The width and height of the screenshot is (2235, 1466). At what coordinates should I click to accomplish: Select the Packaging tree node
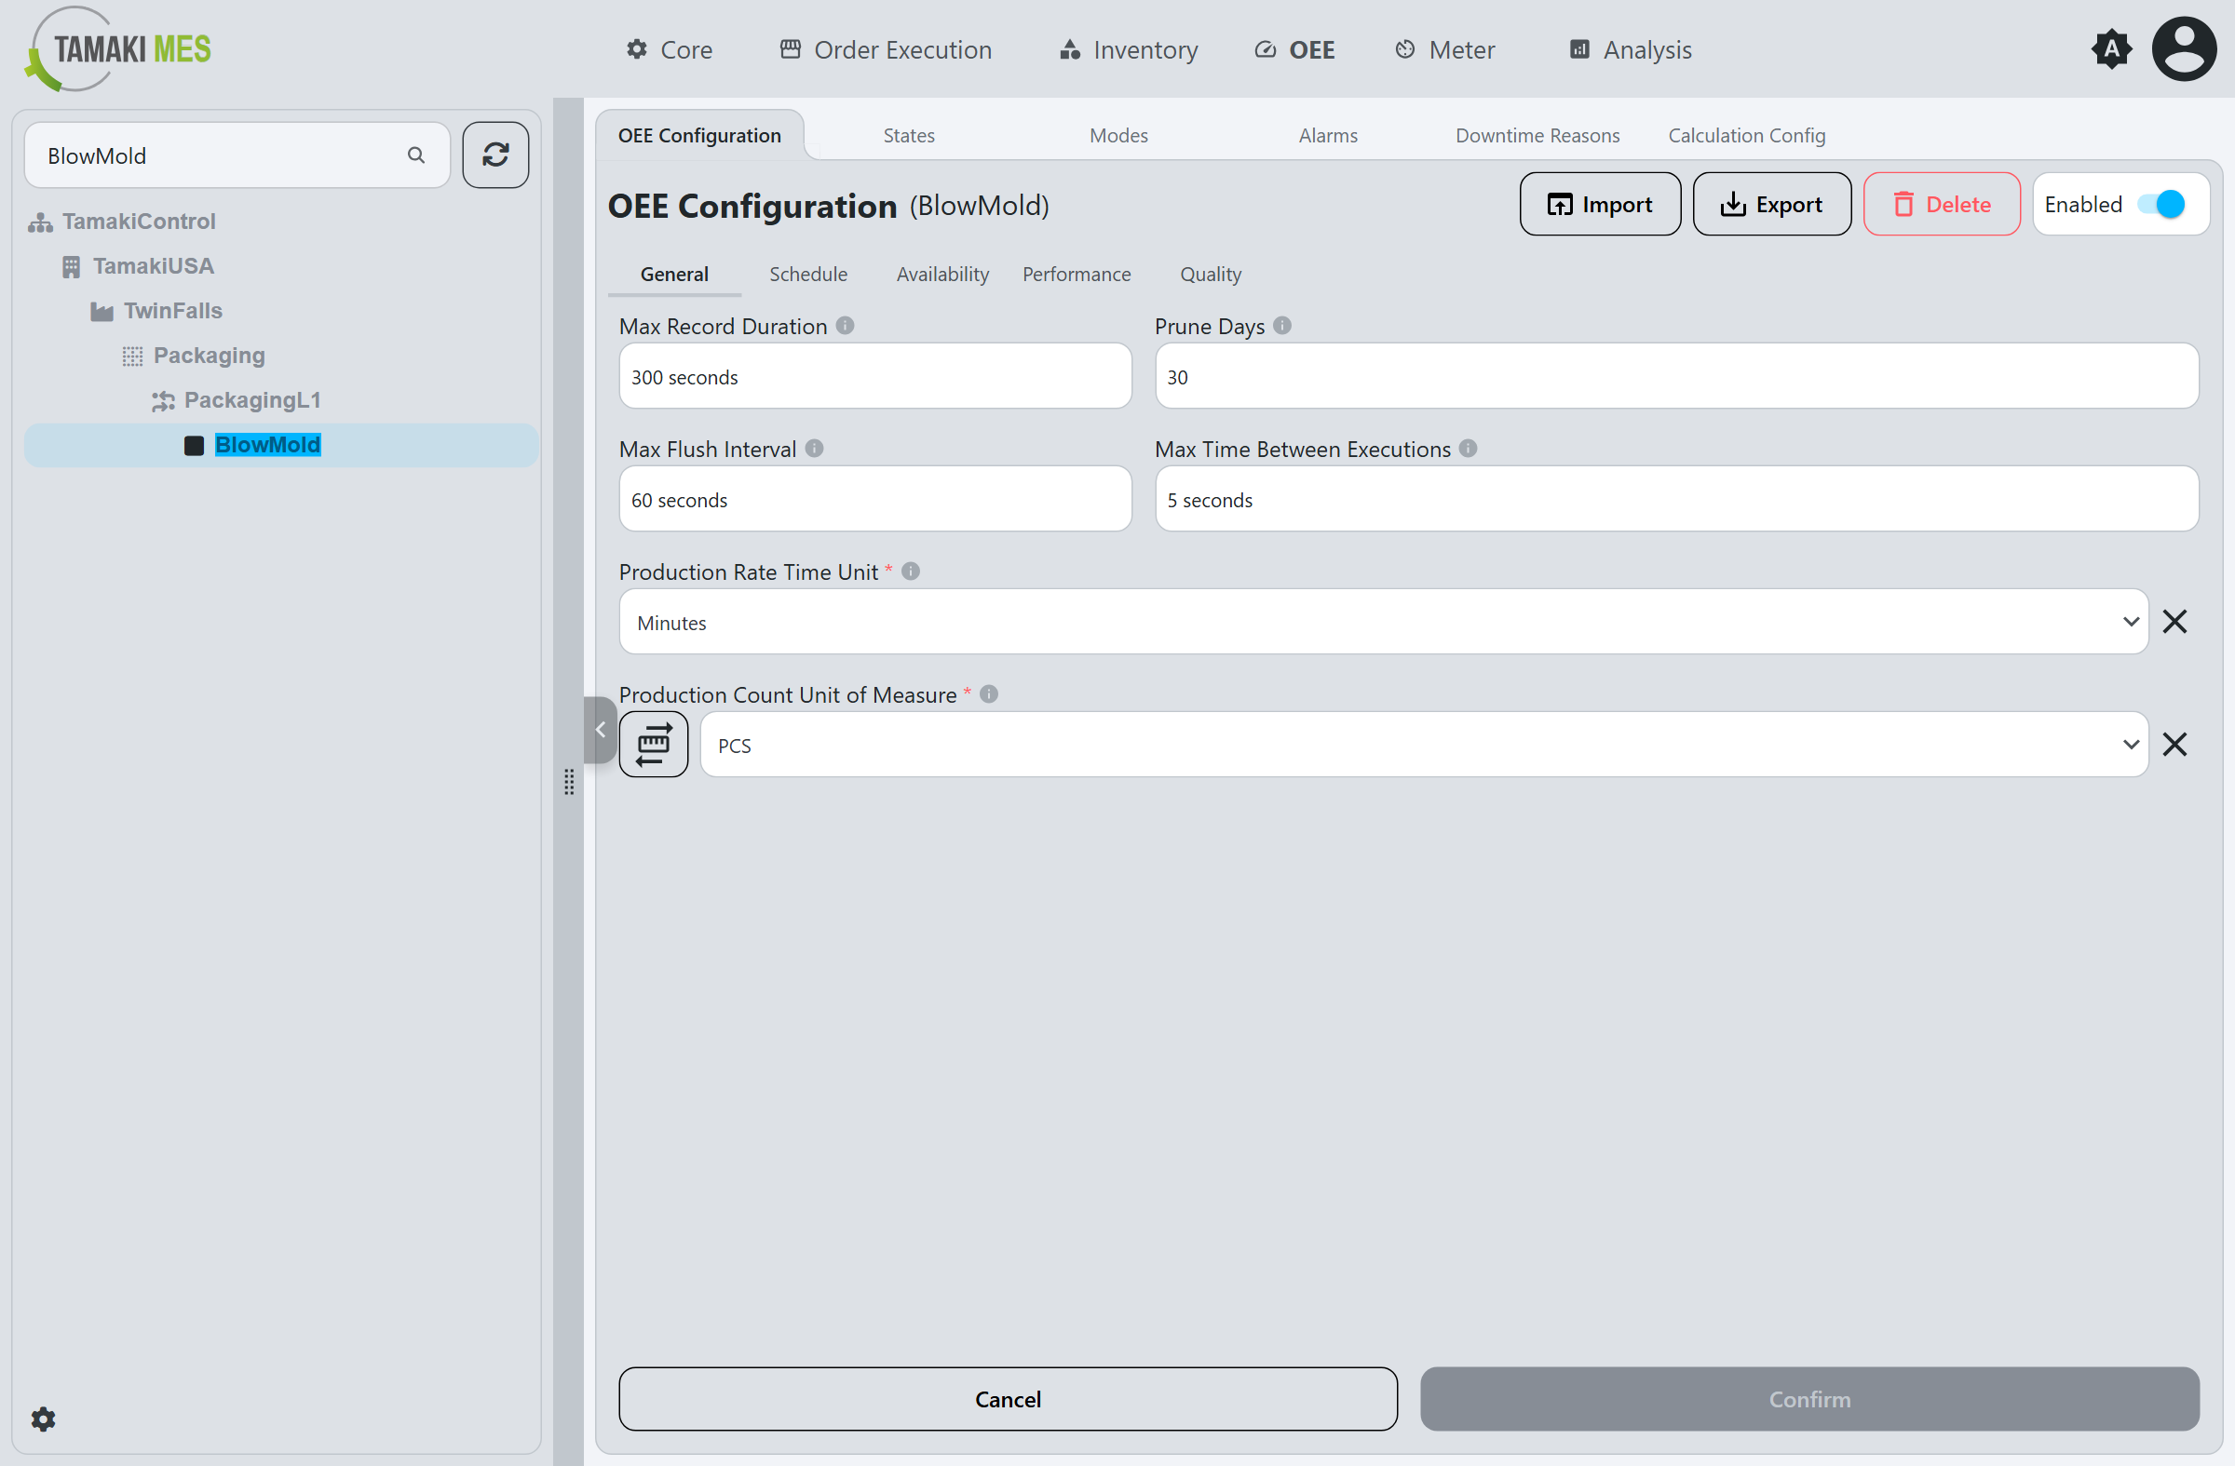[x=209, y=356]
